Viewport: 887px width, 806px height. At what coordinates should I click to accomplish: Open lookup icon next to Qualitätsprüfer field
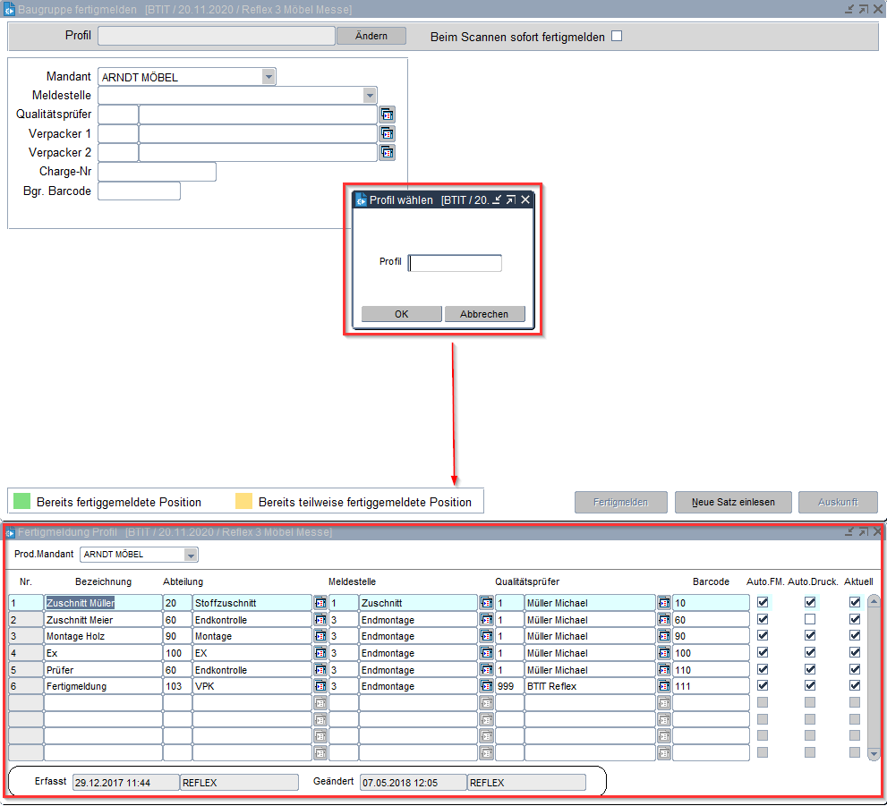[387, 115]
